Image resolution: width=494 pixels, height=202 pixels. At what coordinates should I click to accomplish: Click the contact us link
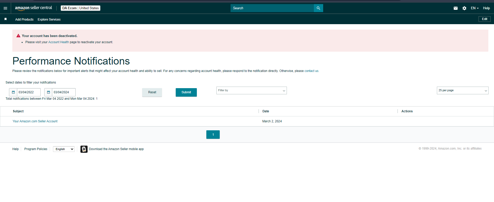(312, 71)
